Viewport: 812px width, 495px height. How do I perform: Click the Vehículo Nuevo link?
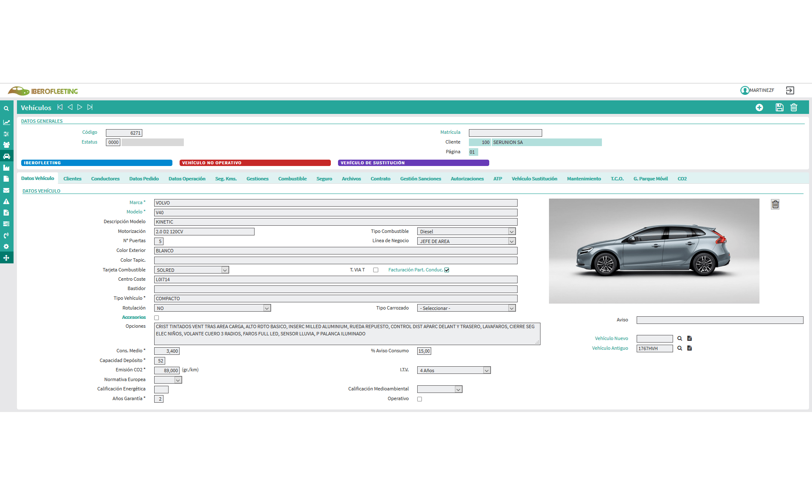tap(611, 338)
